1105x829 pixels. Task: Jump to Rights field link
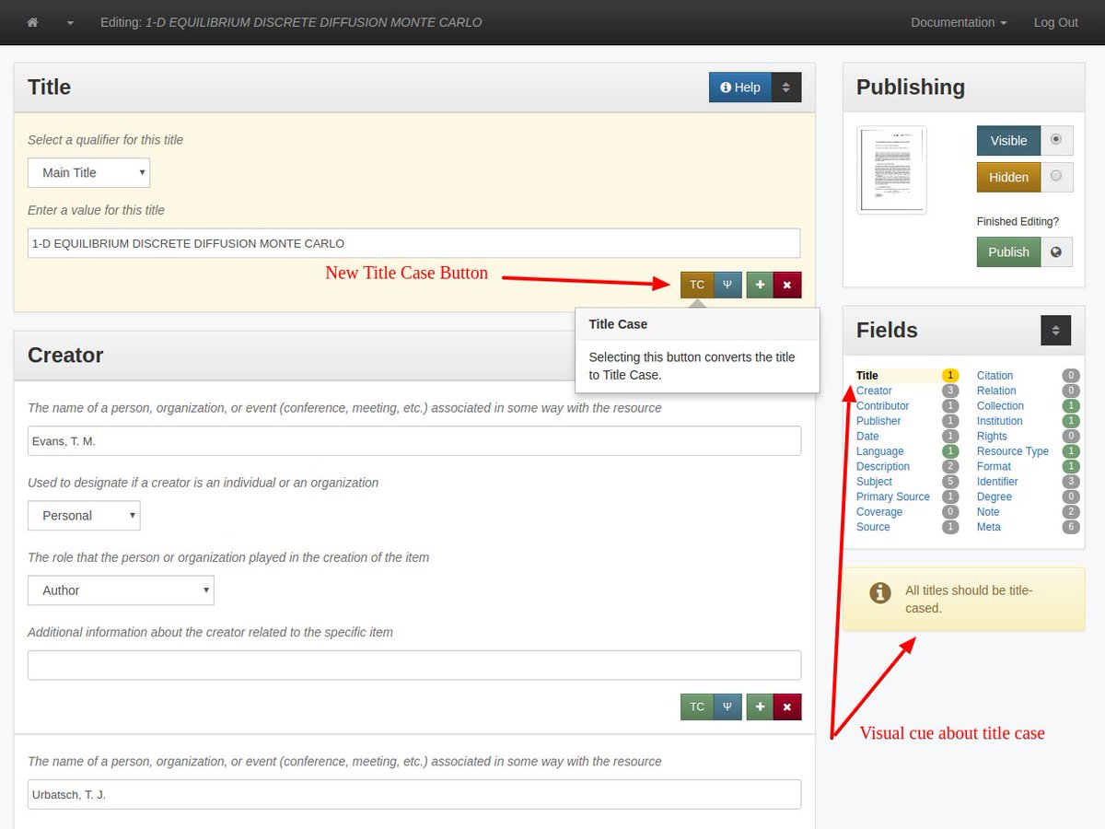(x=992, y=437)
